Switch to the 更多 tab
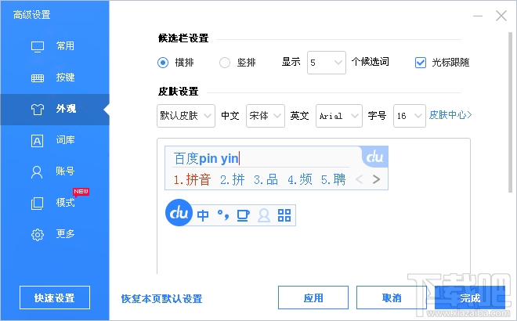Viewport: 517px width, 321px height. 55,235
